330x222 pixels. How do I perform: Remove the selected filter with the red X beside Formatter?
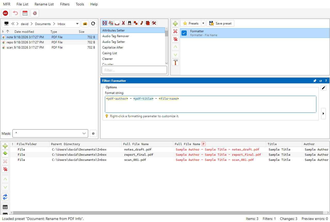point(175,31)
